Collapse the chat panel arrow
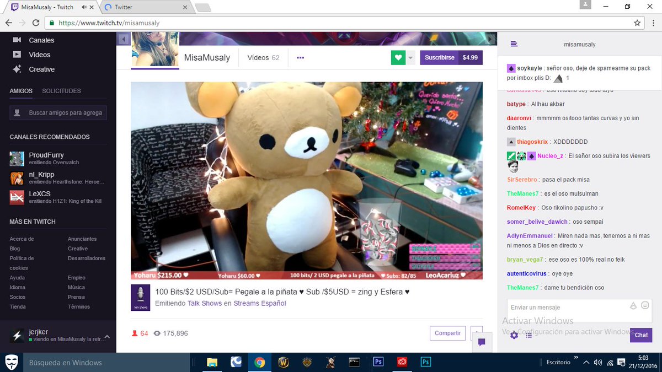Viewport: 662px width, 372px height. click(x=489, y=39)
